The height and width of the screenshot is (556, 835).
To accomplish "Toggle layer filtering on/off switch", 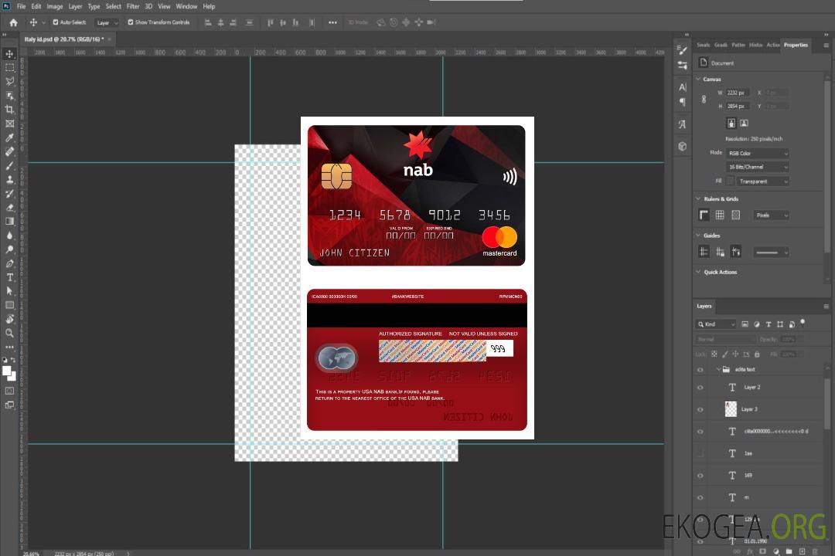I will pos(803,323).
